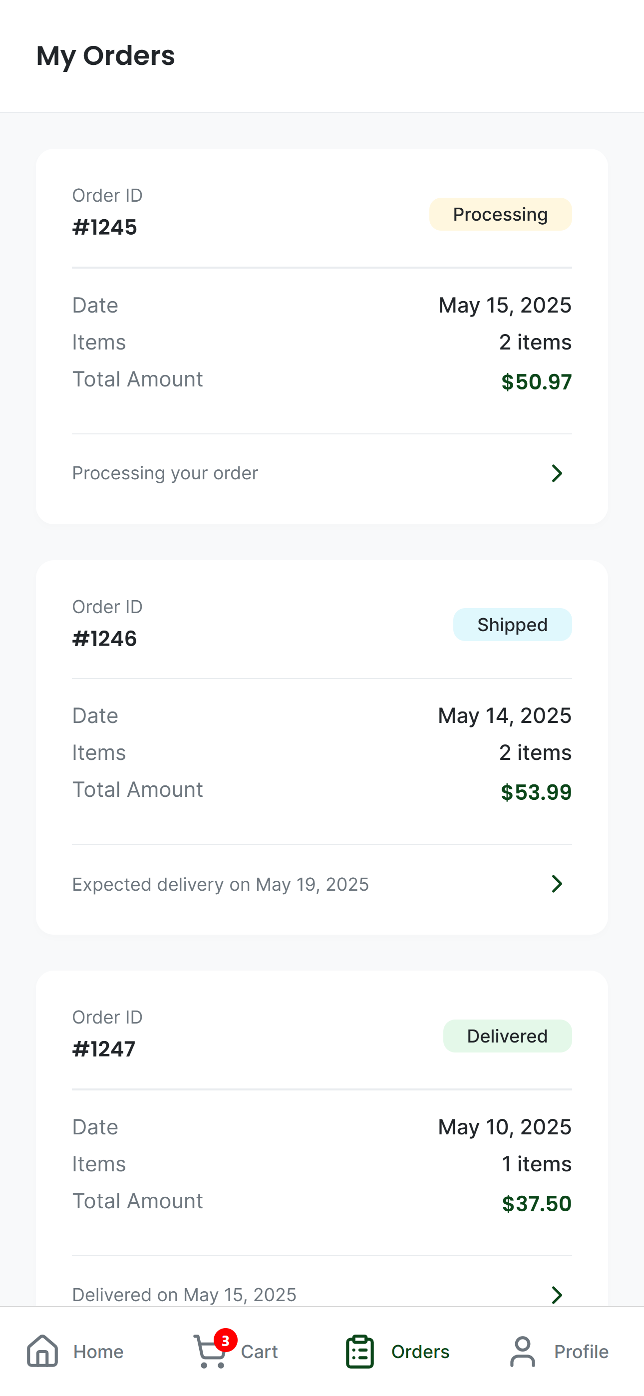The image size is (644, 1396).
Task: Open the Profile person icon
Action: tap(523, 1352)
